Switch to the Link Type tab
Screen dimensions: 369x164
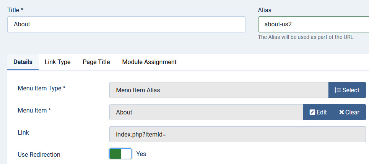[57, 62]
